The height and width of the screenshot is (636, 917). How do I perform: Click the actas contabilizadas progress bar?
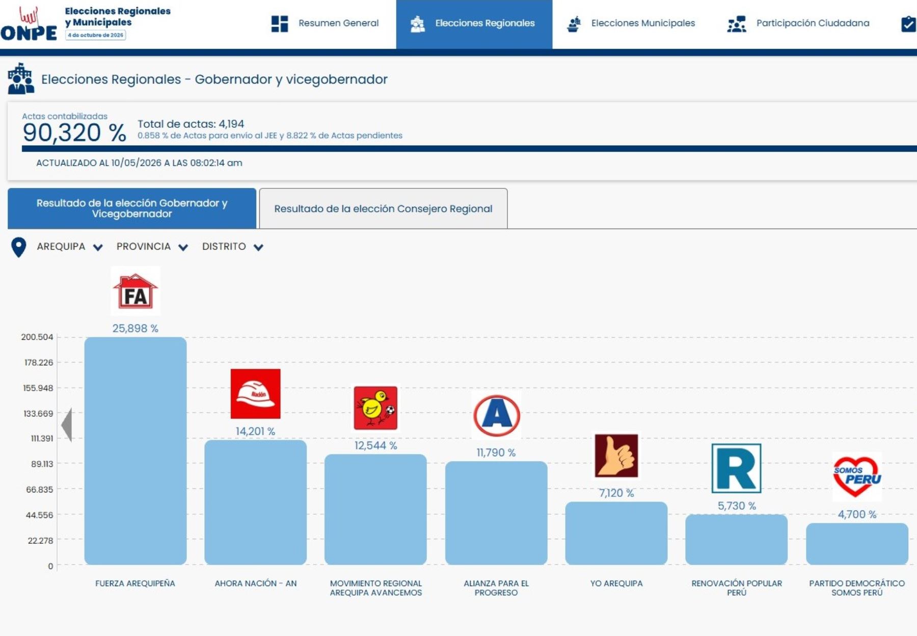(469, 149)
